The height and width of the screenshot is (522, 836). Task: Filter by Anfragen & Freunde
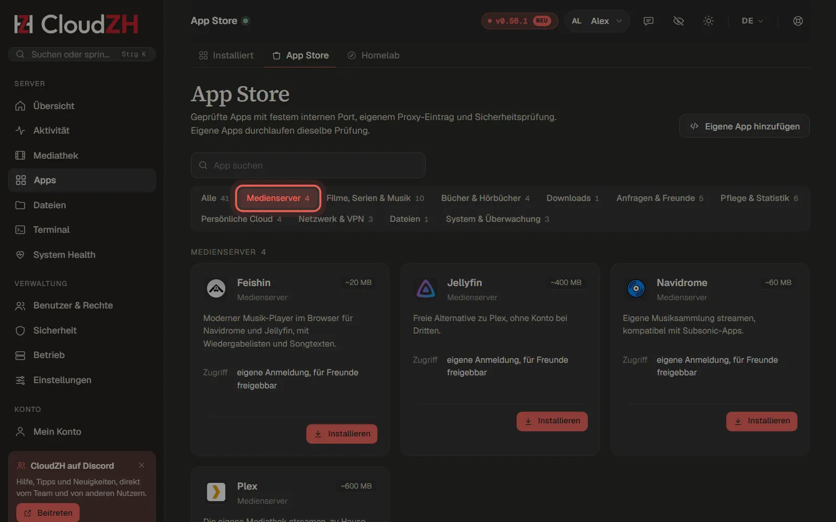coord(660,198)
